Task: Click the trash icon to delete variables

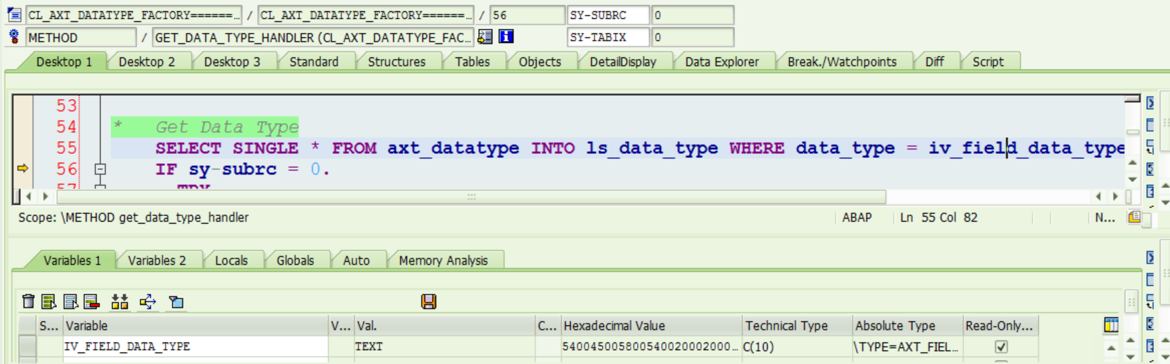Action: point(28,302)
